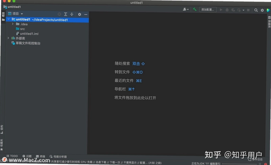Click the colorful plugin icon at top-right
The height and width of the screenshot is (165, 271).
point(268,10)
